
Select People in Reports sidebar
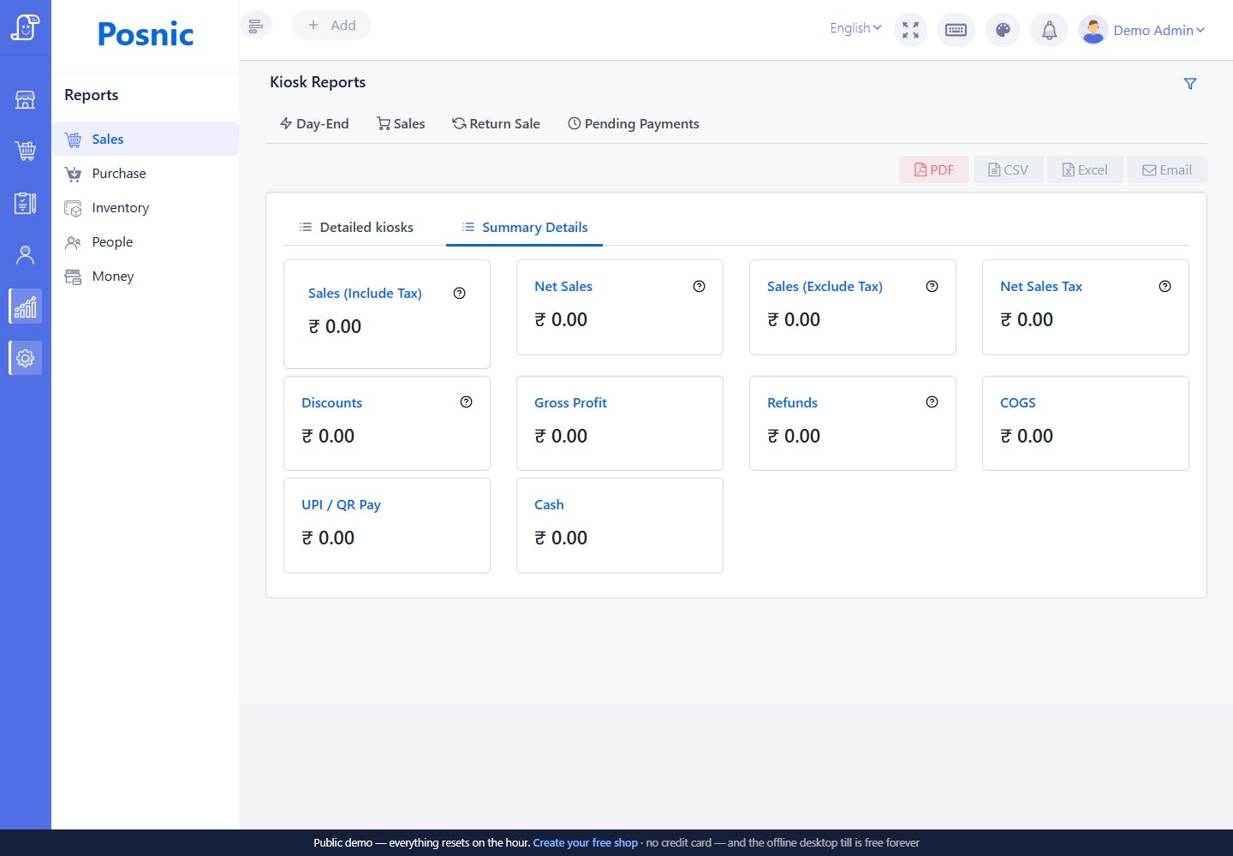pos(146,241)
